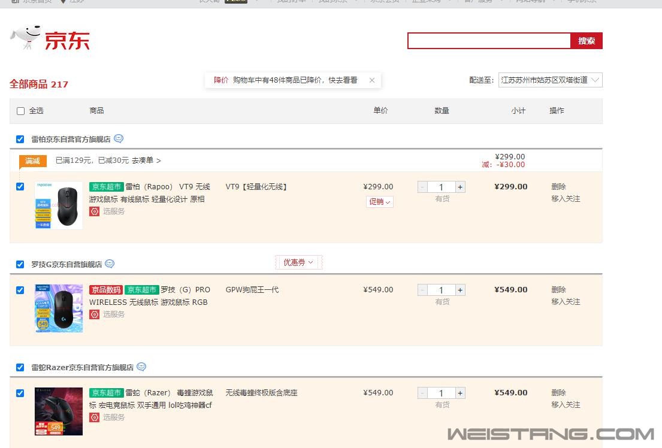Click the 无线毒蝰终极版含底座 variant text
Image resolution: width=662 pixels, height=448 pixels.
tap(261, 393)
